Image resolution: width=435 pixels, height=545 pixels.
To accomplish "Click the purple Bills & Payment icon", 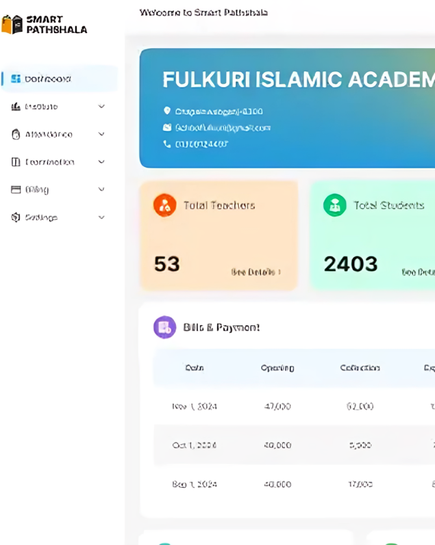I will 165,327.
